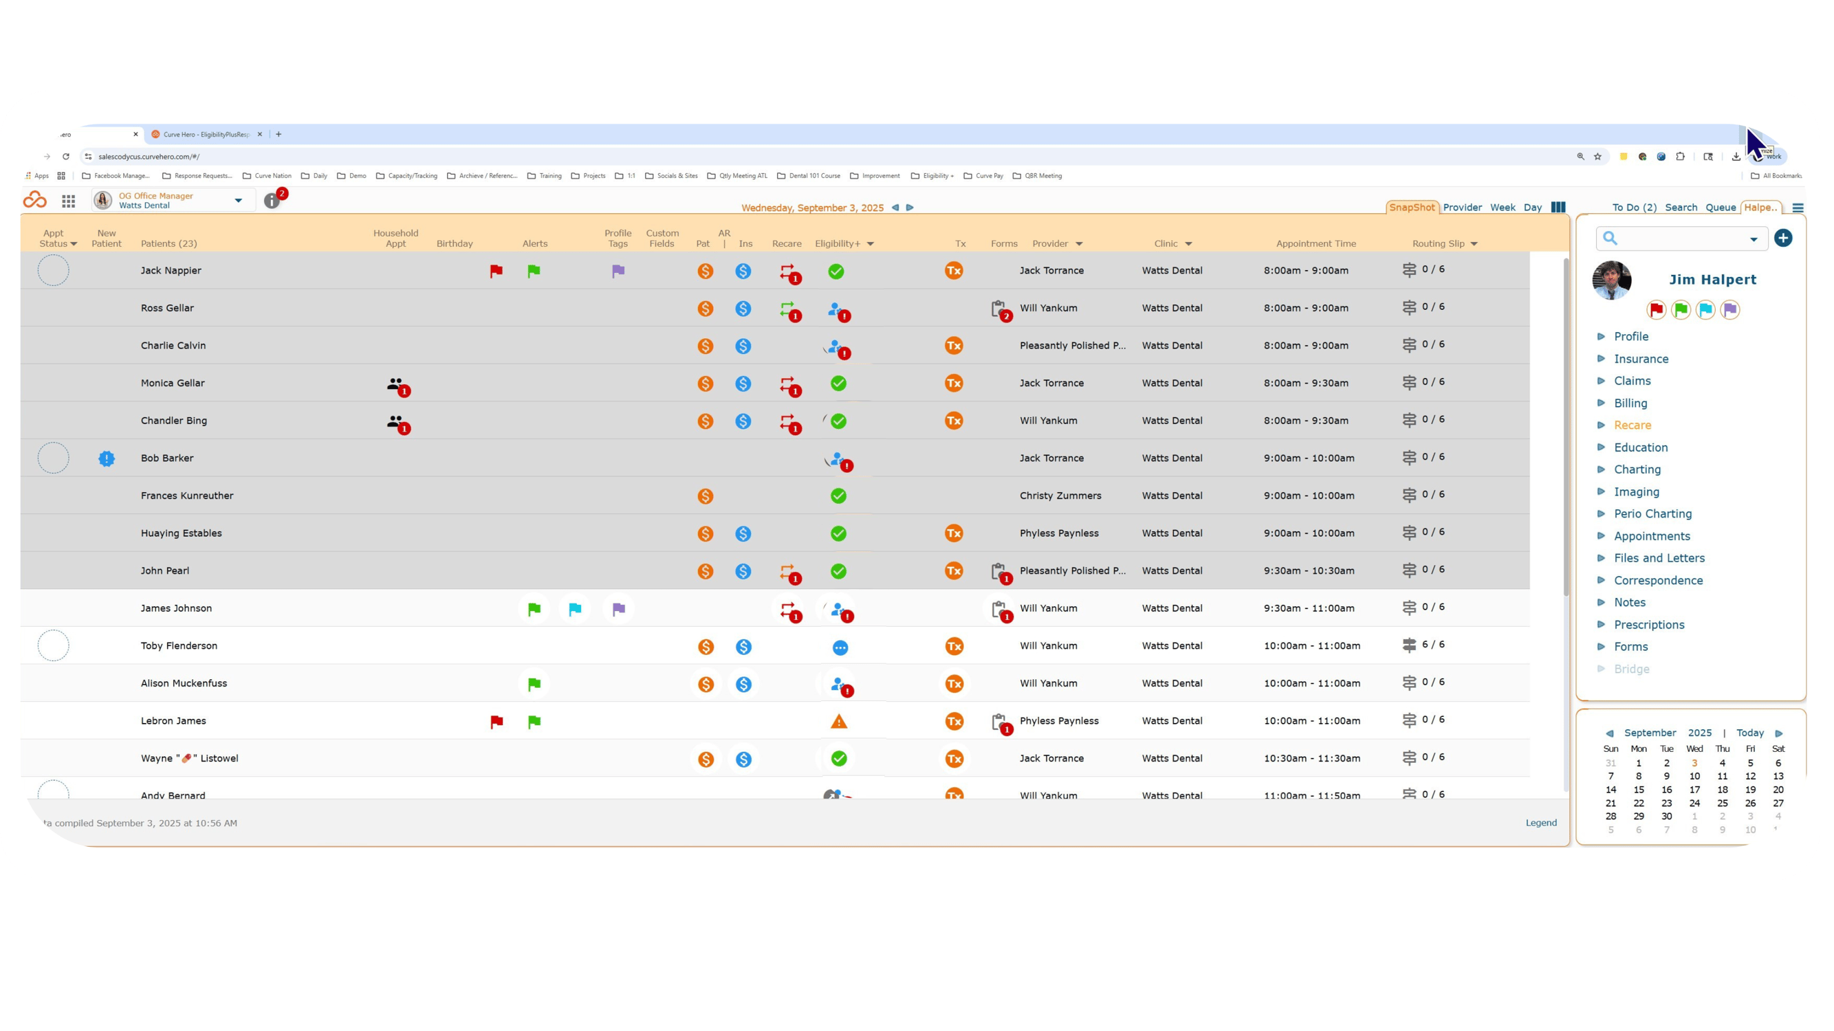The width and height of the screenshot is (1834, 1031).
Task: Open household appointment icon for Monica Gellar
Action: pyautogui.click(x=397, y=385)
